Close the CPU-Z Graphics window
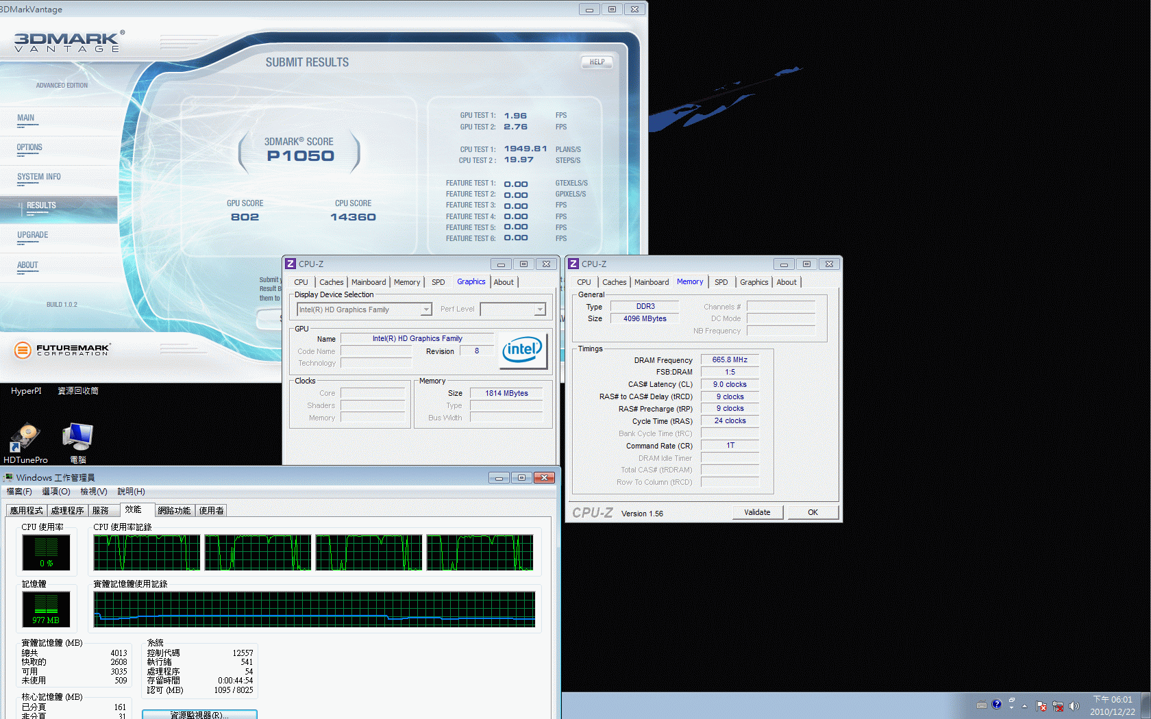The width and height of the screenshot is (1151, 719). pos(546,264)
